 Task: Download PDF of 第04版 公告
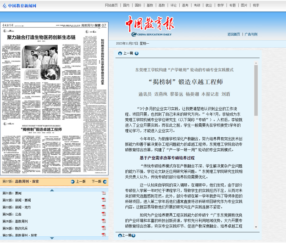coord(104,214)
